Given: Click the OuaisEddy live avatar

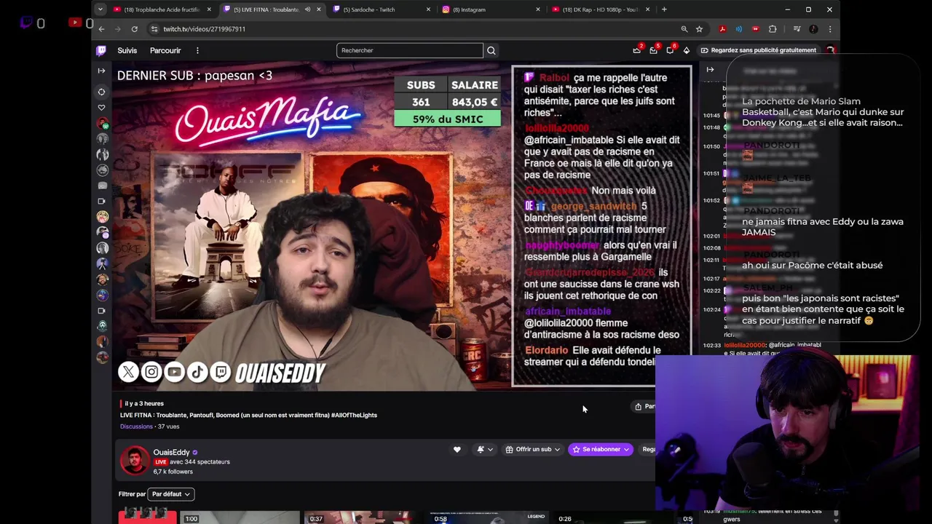Looking at the screenshot, I should [x=135, y=461].
